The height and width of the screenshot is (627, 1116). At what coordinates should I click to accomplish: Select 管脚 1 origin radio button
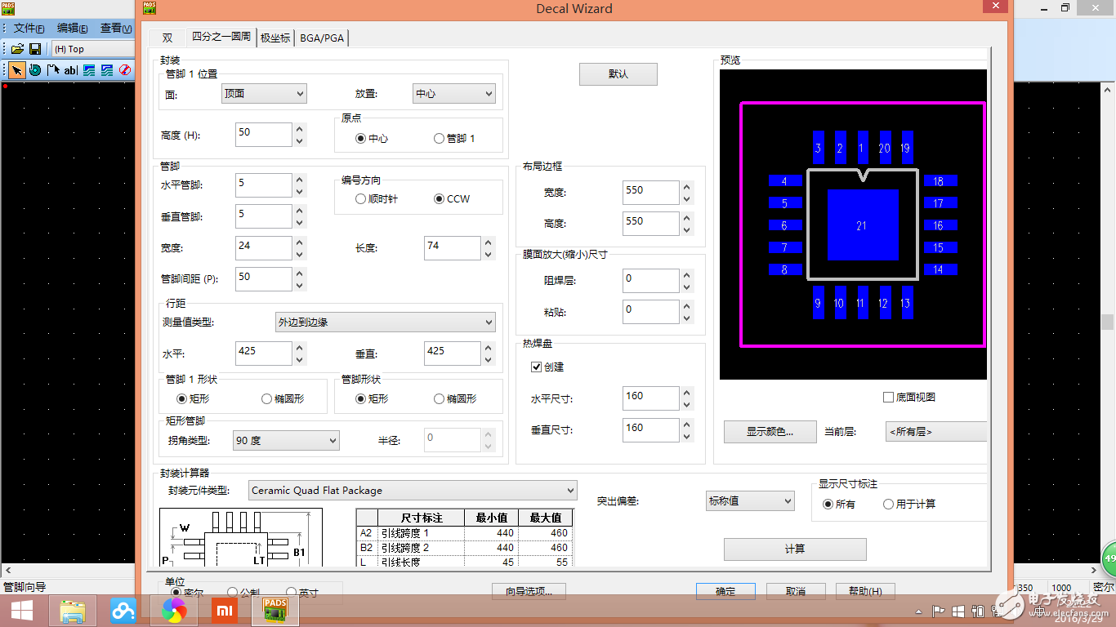(x=454, y=139)
